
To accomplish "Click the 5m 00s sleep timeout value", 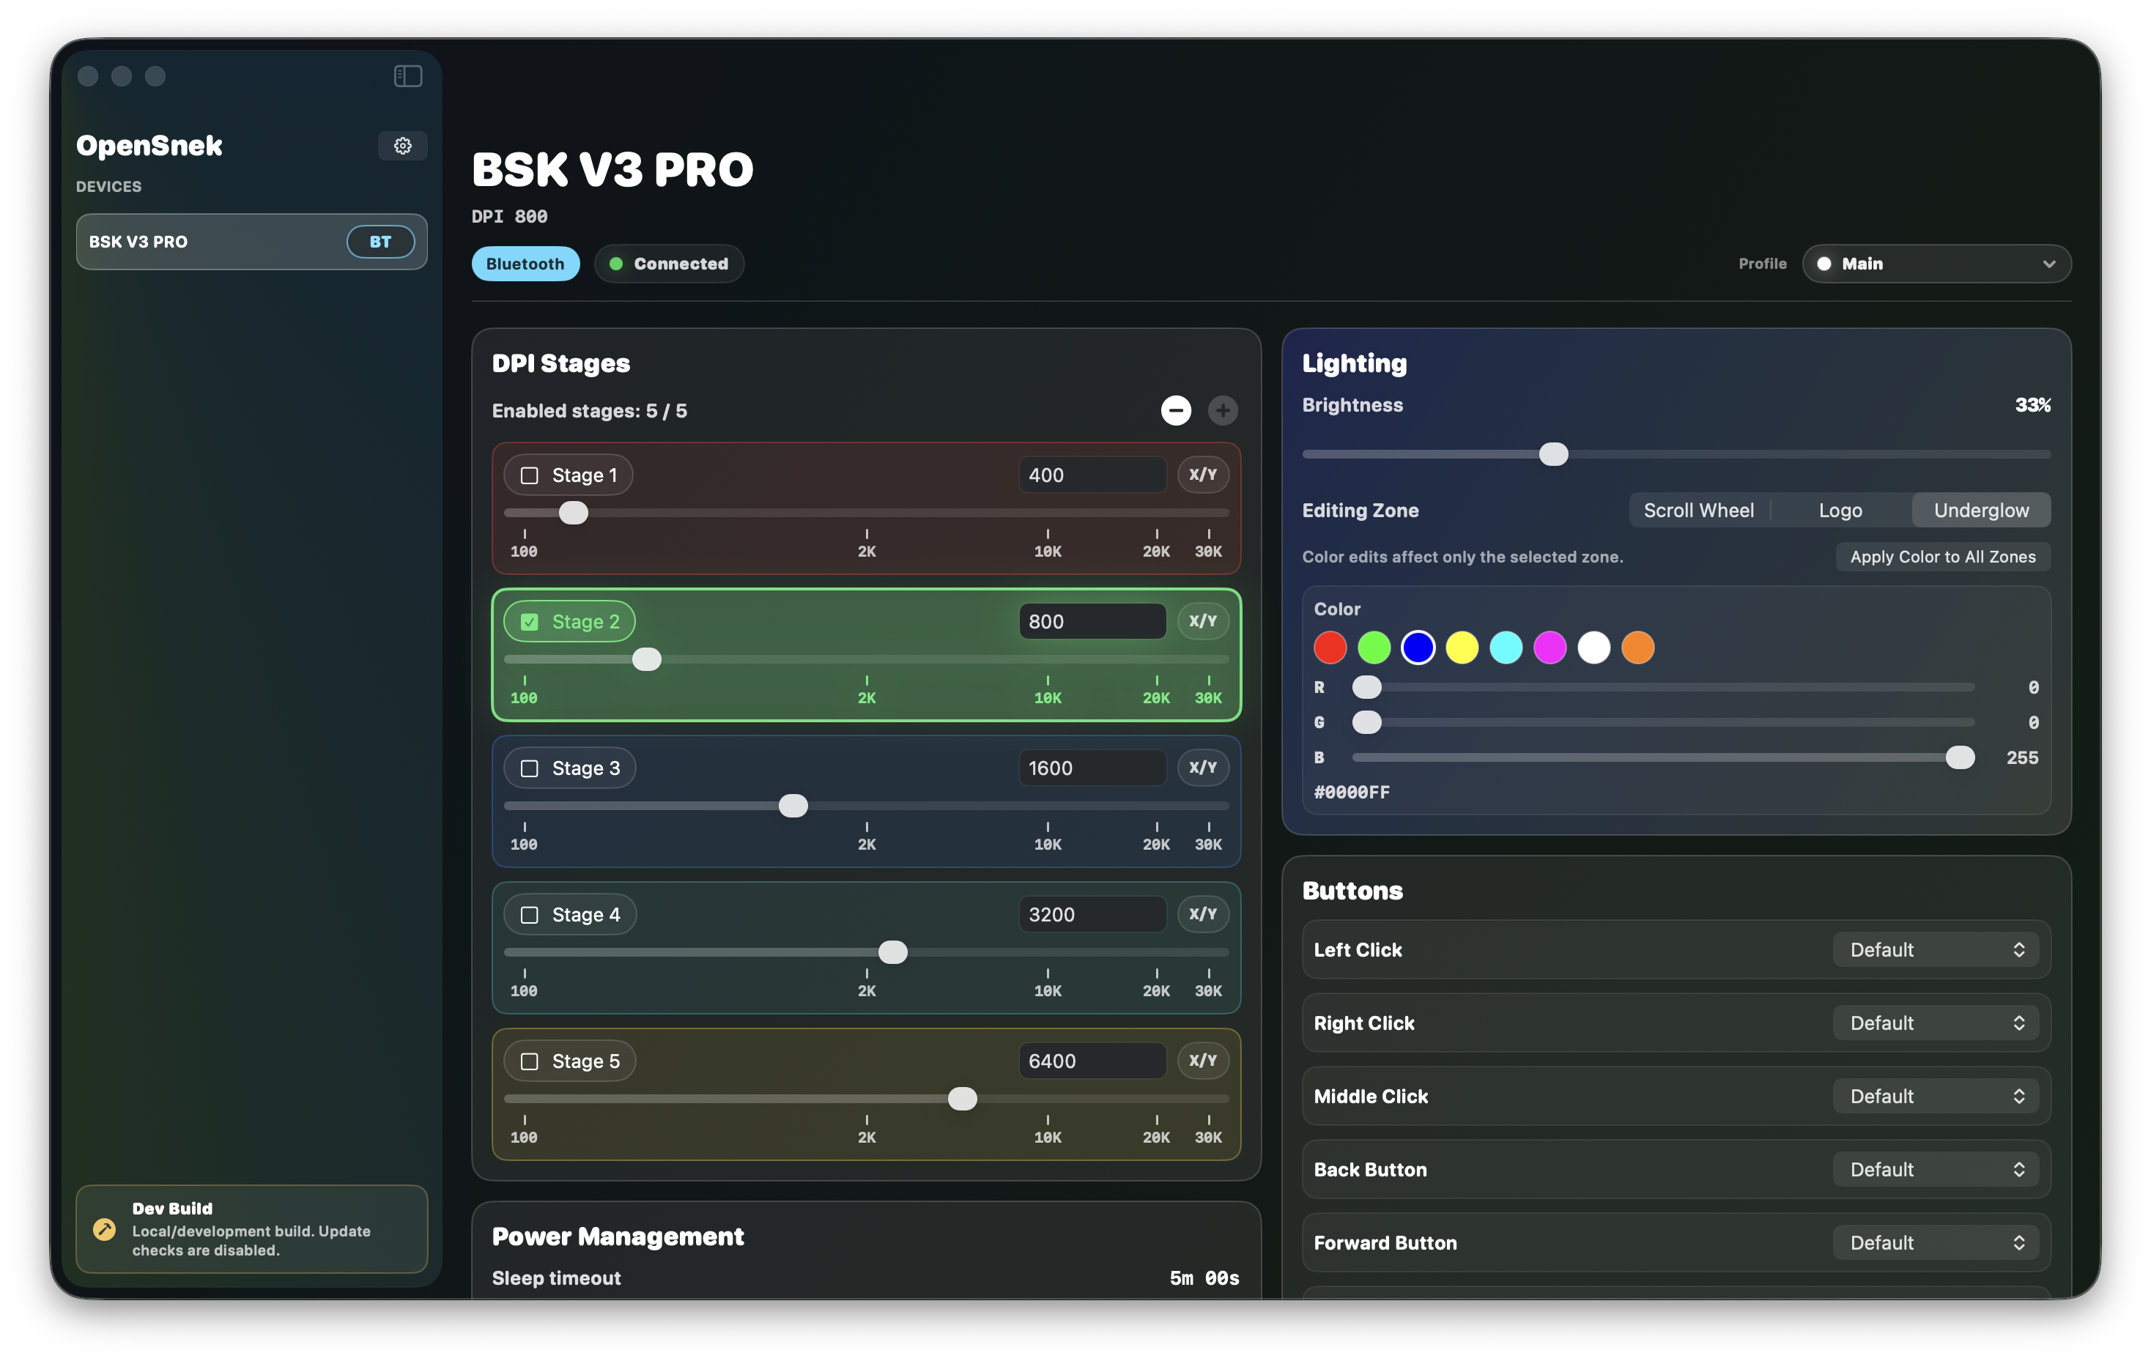I will click(1204, 1278).
